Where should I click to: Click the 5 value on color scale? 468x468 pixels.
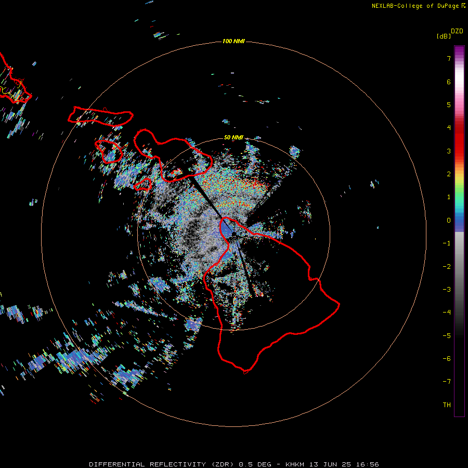[449, 105]
